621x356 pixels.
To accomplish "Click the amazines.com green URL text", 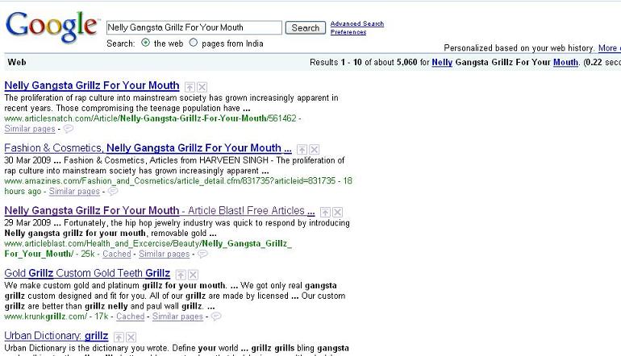I will coord(170,180).
